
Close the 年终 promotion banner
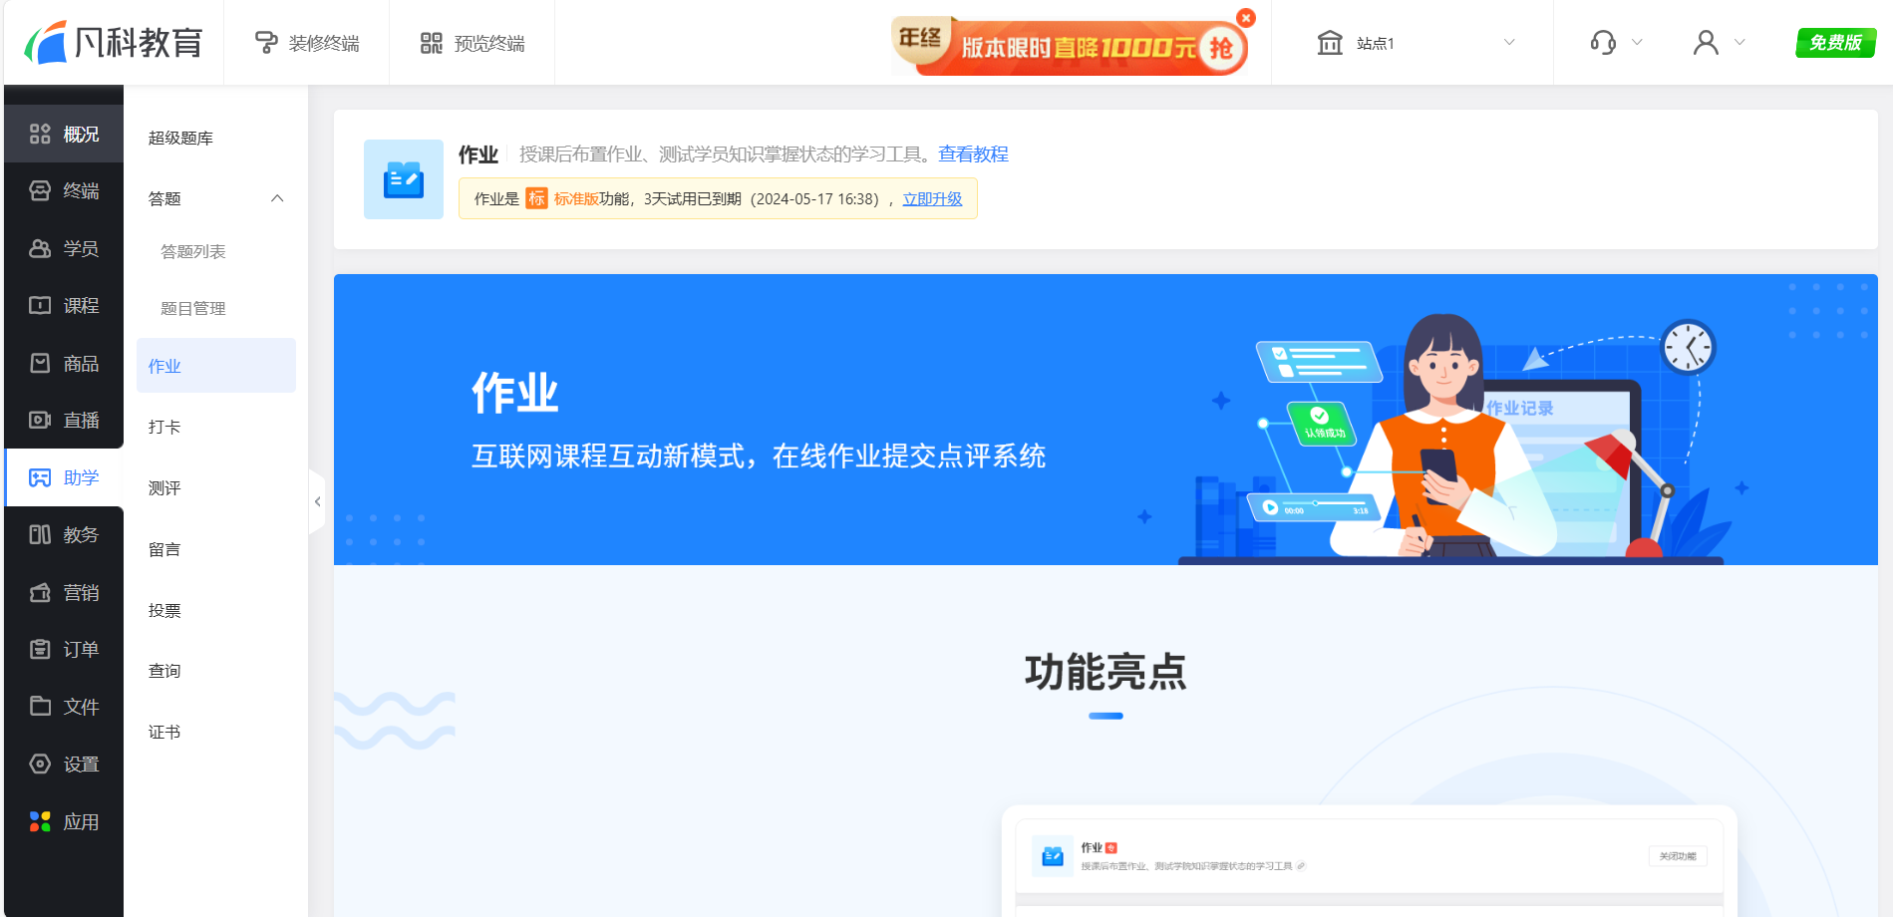[1246, 18]
